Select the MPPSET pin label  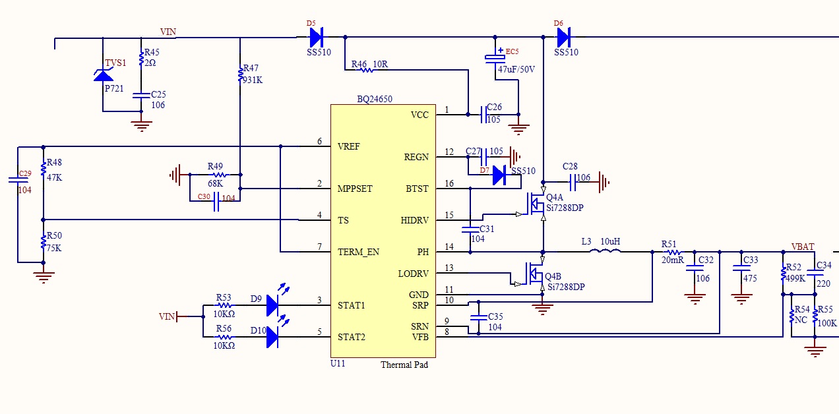pyautogui.click(x=355, y=189)
